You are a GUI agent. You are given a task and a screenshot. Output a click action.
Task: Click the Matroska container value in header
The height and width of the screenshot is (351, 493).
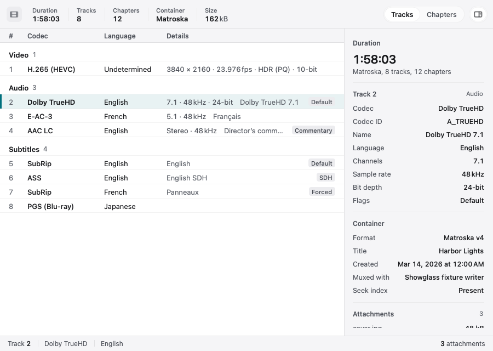pyautogui.click(x=172, y=19)
